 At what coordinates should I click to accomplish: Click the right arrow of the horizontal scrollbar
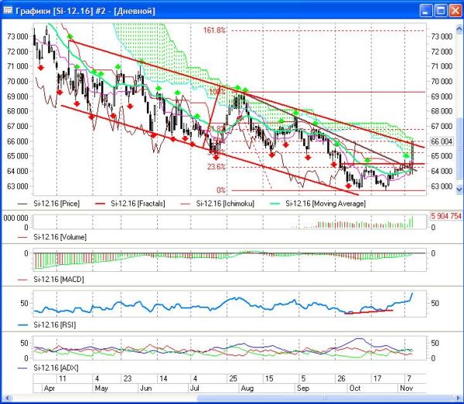(x=459, y=398)
